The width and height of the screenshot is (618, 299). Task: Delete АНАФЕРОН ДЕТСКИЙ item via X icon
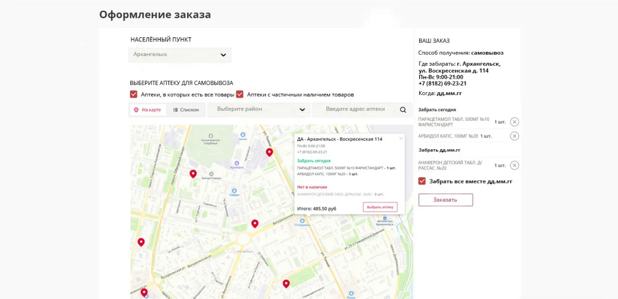click(514, 165)
